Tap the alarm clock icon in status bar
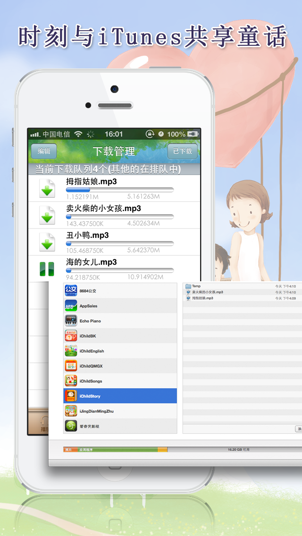The image size is (302, 536). [x=161, y=134]
